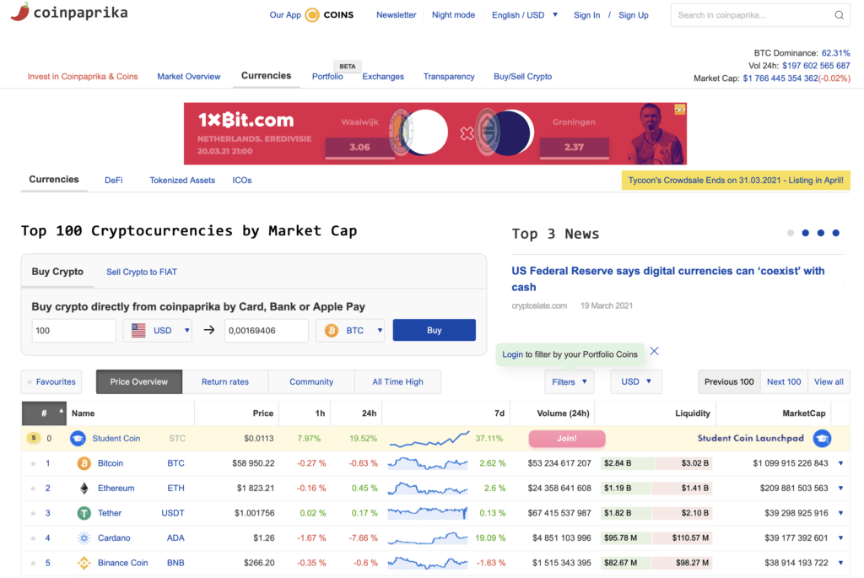This screenshot has height=578, width=864.
Task: Select the Bitcoin coin icon
Action: (x=83, y=463)
